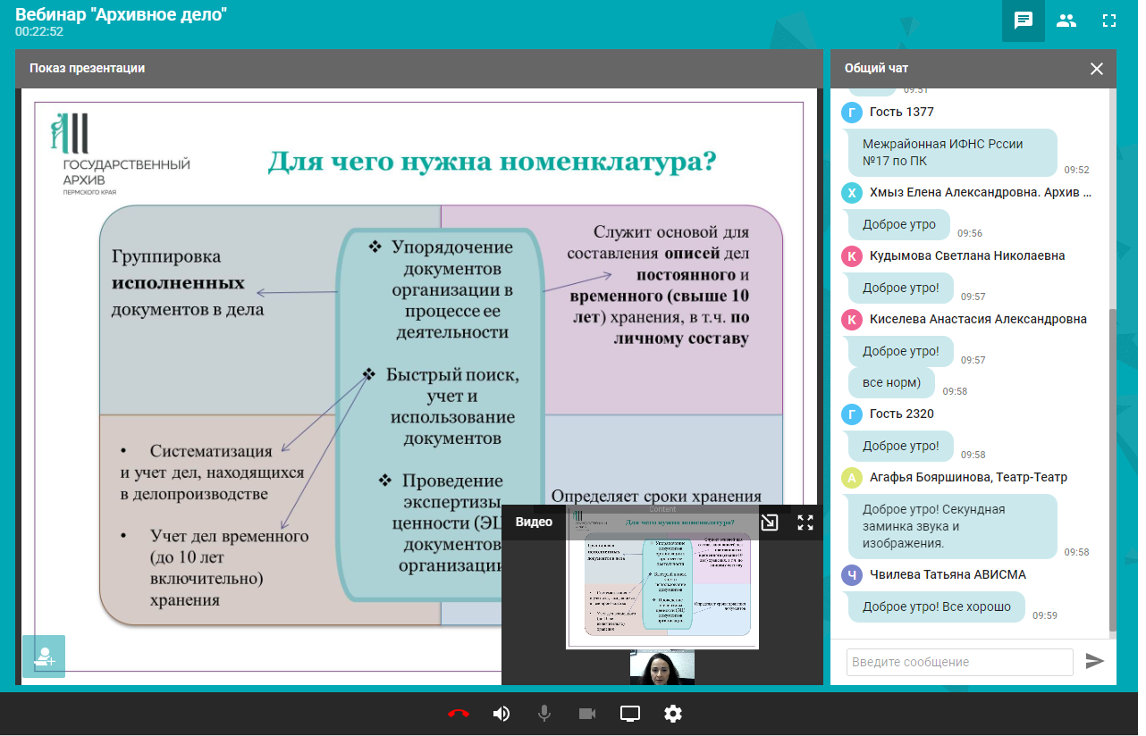
Task: Click the Видео panel title label
Action: [x=534, y=523]
